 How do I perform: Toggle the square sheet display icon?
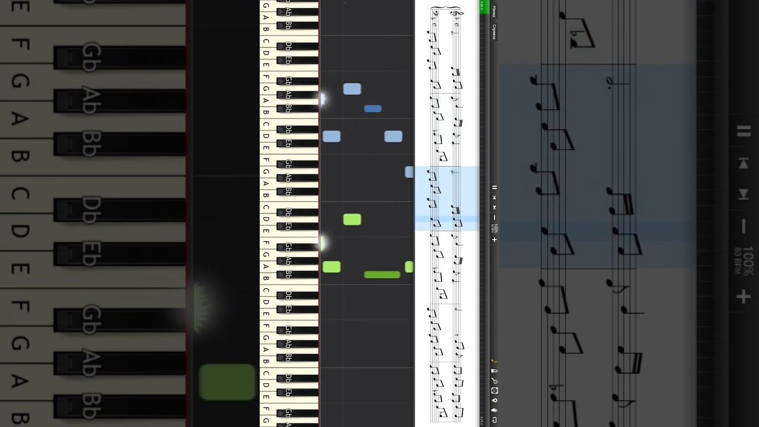pyautogui.click(x=495, y=391)
